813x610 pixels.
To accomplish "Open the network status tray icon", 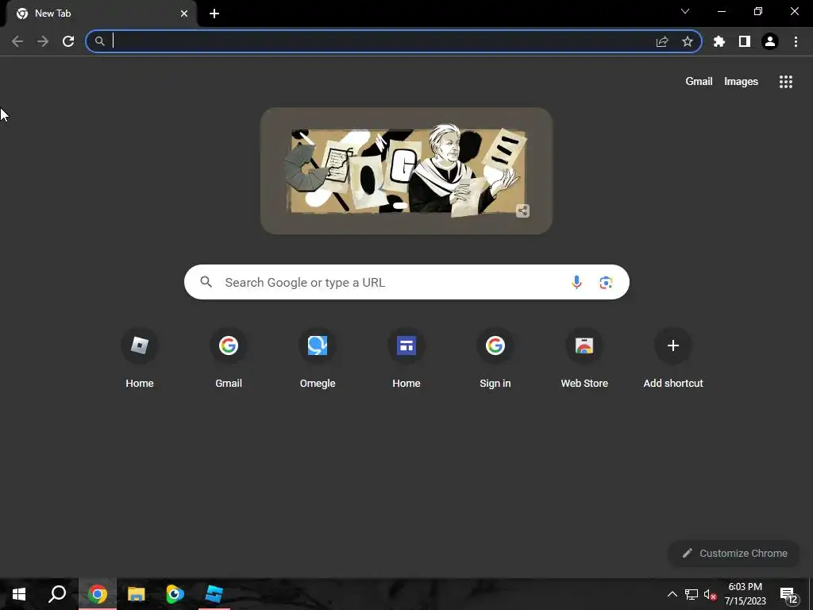I will [x=692, y=594].
